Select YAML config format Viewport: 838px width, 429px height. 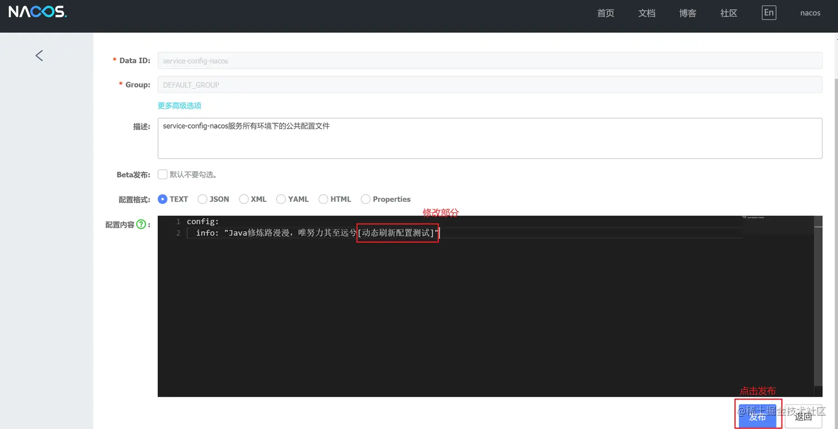point(281,199)
